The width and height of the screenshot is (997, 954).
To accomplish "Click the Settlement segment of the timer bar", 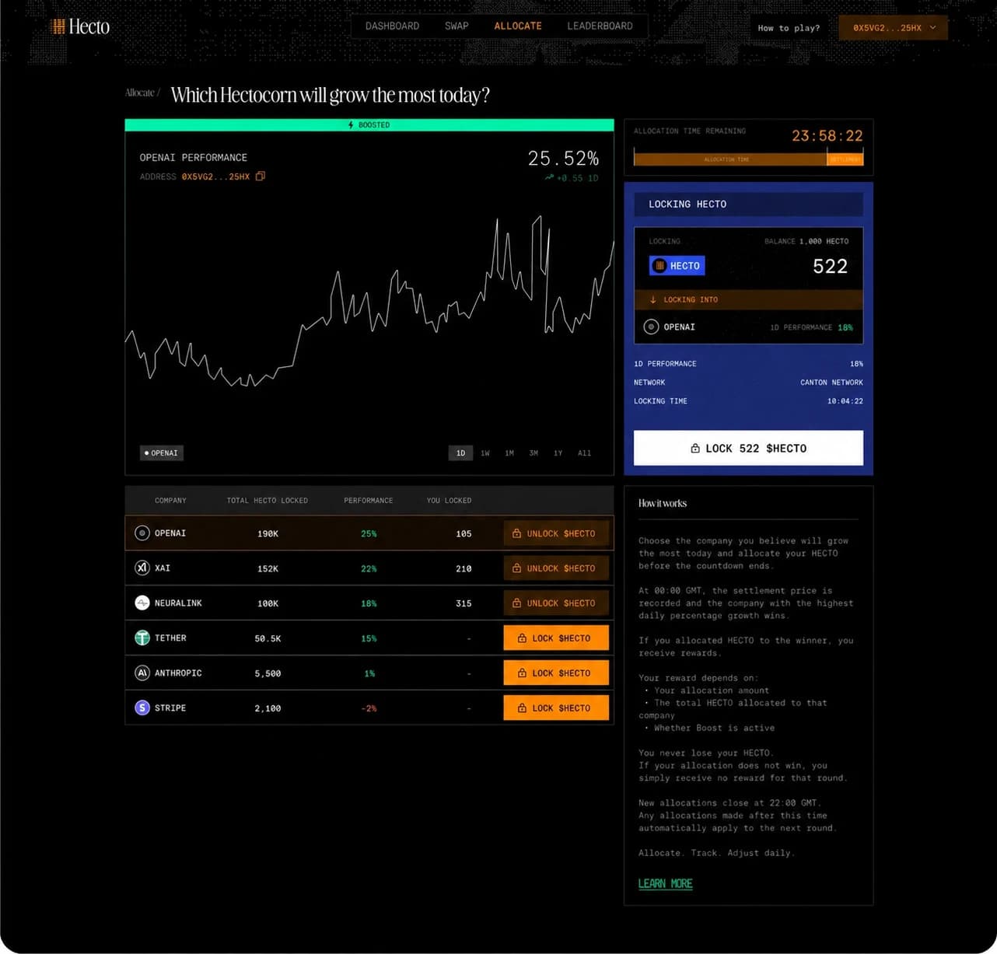I will click(845, 159).
